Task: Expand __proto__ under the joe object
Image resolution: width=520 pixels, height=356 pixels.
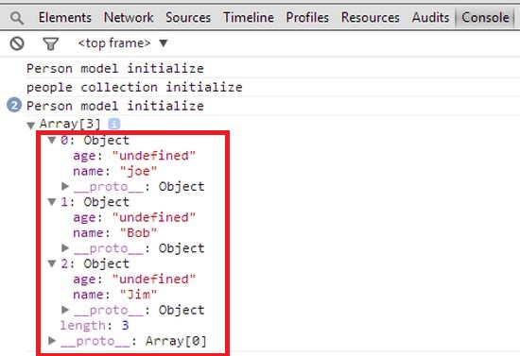Action: (x=65, y=186)
